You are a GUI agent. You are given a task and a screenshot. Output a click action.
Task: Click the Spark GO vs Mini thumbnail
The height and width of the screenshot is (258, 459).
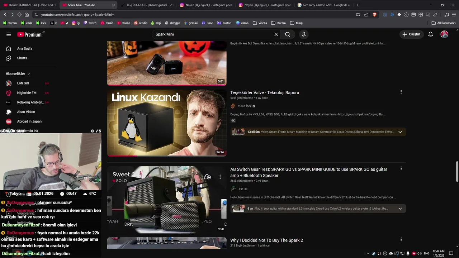click(167, 200)
